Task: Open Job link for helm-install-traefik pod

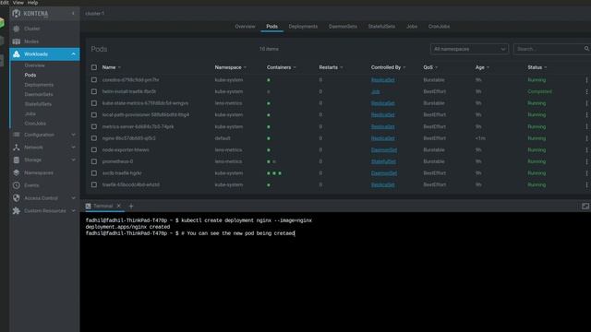Action: (376, 92)
